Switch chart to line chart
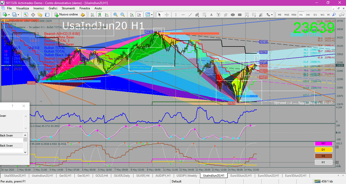 pos(107,15)
